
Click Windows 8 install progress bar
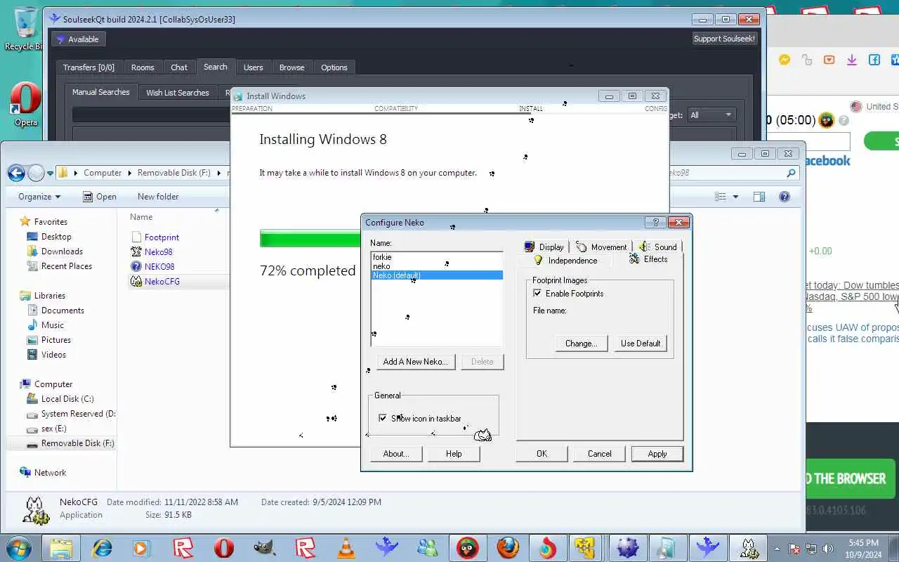(310, 239)
